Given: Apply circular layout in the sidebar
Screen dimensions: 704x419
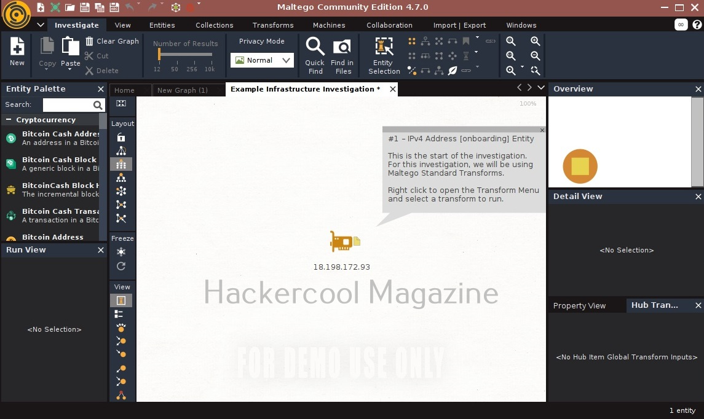Looking at the screenshot, I should click(121, 191).
